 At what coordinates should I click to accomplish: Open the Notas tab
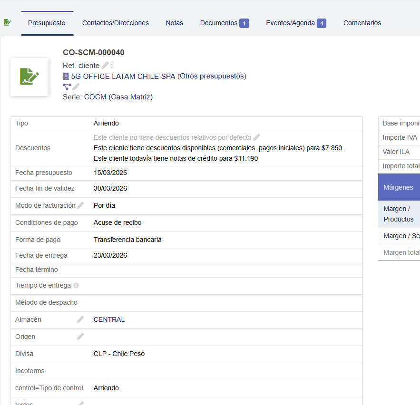[174, 23]
